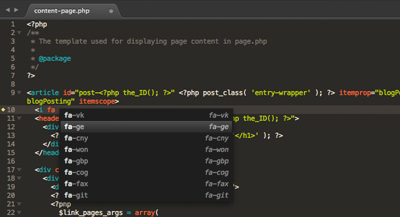The image size is (400, 217).
Task: Switch to the content-page.php tab
Action: [x=62, y=11]
